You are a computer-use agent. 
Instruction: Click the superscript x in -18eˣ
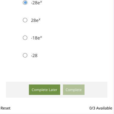click(41, 37)
